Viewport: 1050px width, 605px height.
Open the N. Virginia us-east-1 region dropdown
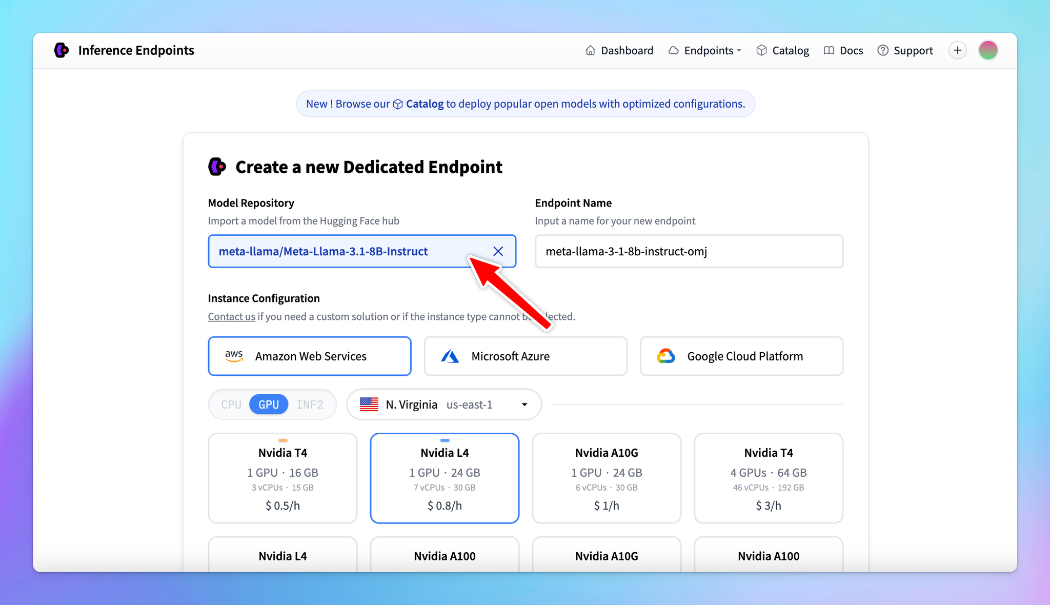[x=444, y=405]
